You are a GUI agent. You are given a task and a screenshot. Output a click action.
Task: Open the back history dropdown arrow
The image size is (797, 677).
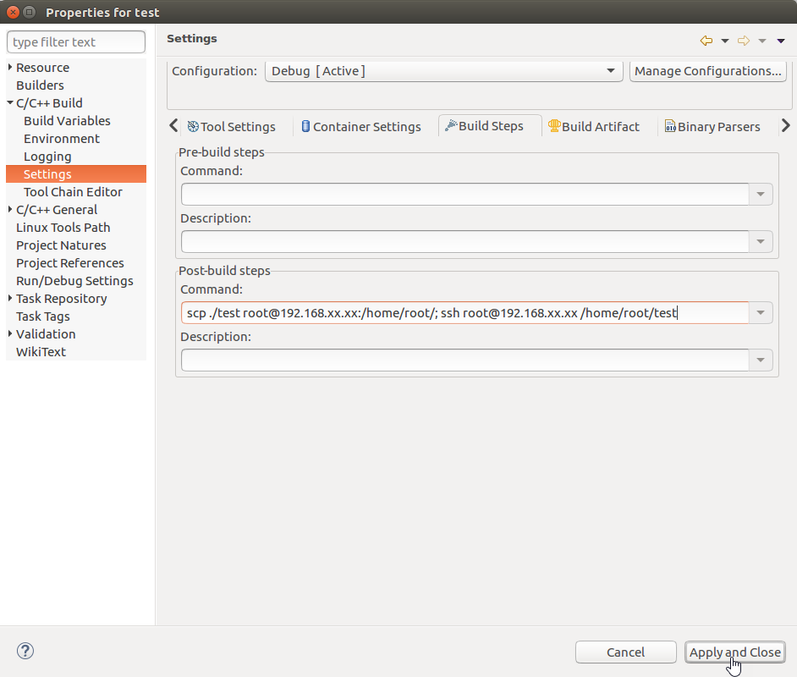pos(725,41)
